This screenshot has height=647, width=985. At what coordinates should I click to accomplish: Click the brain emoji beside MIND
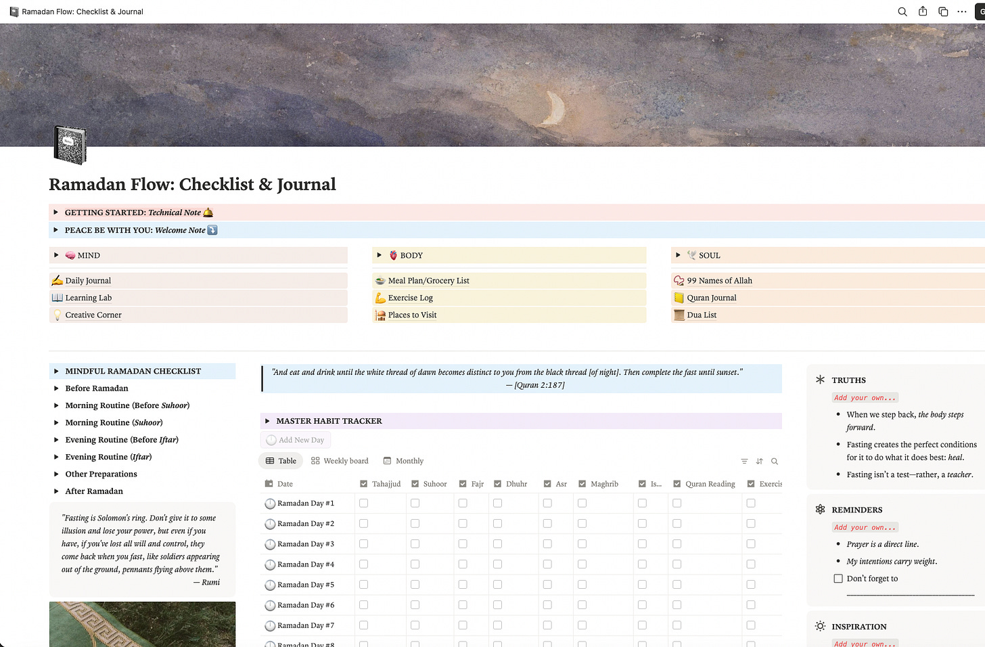pyautogui.click(x=70, y=255)
